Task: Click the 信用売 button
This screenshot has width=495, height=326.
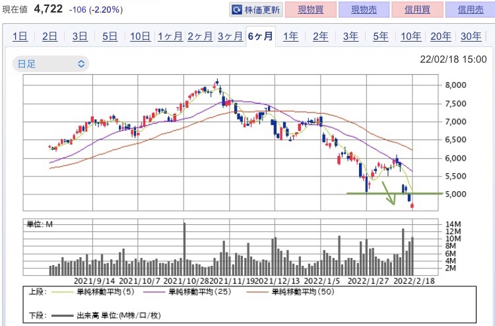Action: (x=471, y=9)
